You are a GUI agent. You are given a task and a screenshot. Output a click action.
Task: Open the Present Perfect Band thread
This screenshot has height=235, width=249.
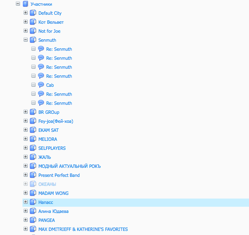tap(59, 175)
